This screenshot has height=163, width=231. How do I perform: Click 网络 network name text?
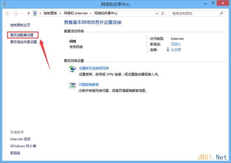pyautogui.click(x=73, y=41)
